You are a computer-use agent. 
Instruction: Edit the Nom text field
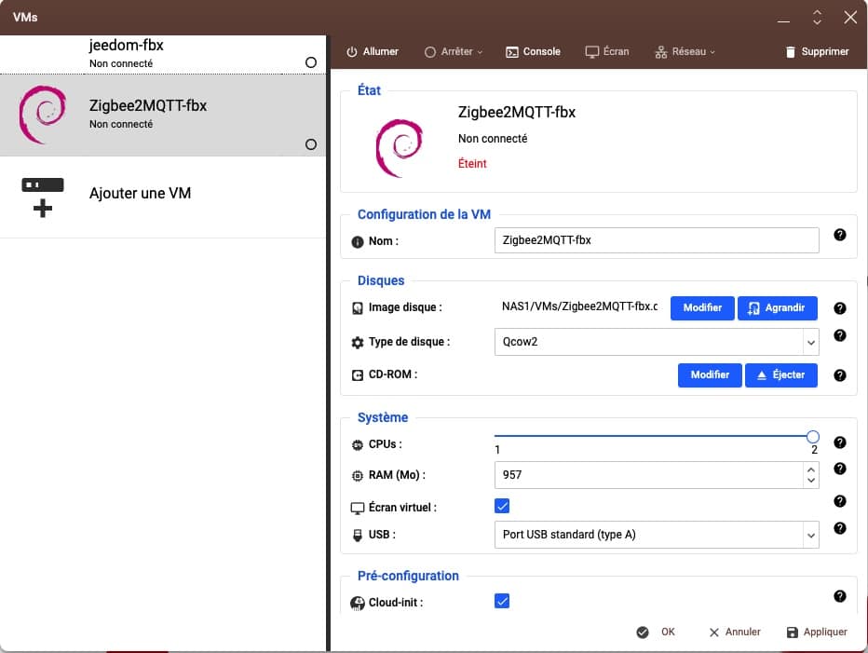[x=657, y=240]
